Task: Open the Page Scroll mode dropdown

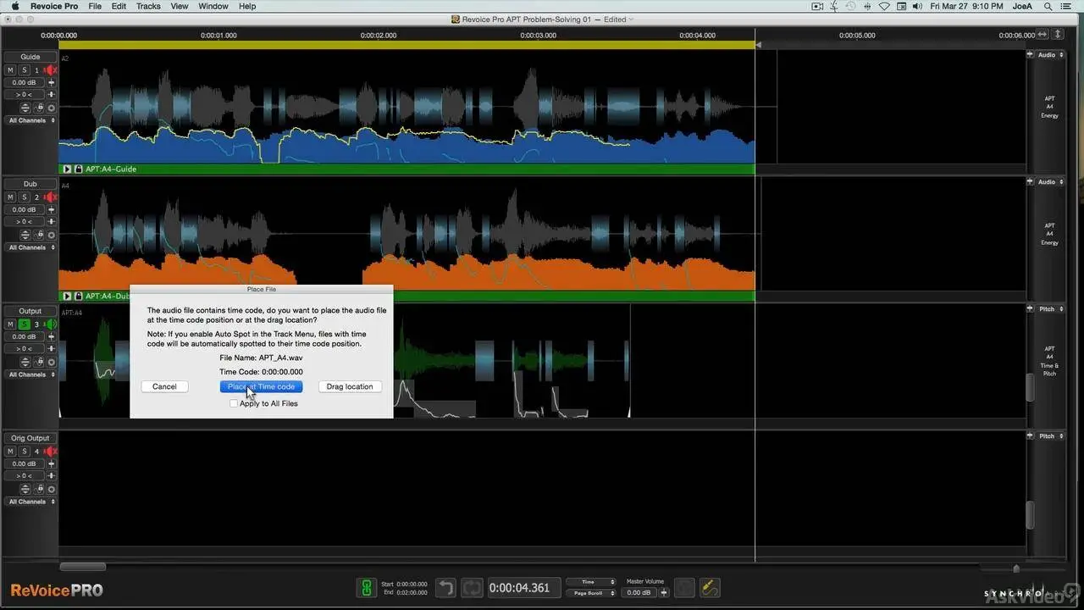Action: 591,593
